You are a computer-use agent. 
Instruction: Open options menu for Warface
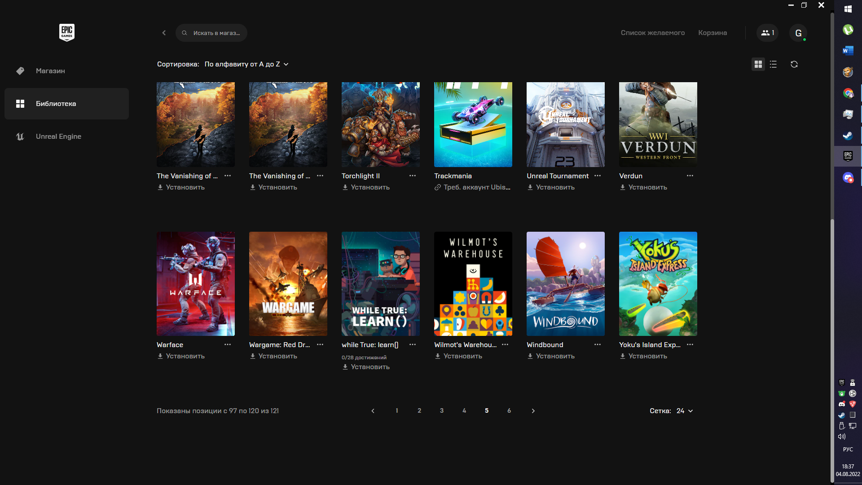coord(228,344)
